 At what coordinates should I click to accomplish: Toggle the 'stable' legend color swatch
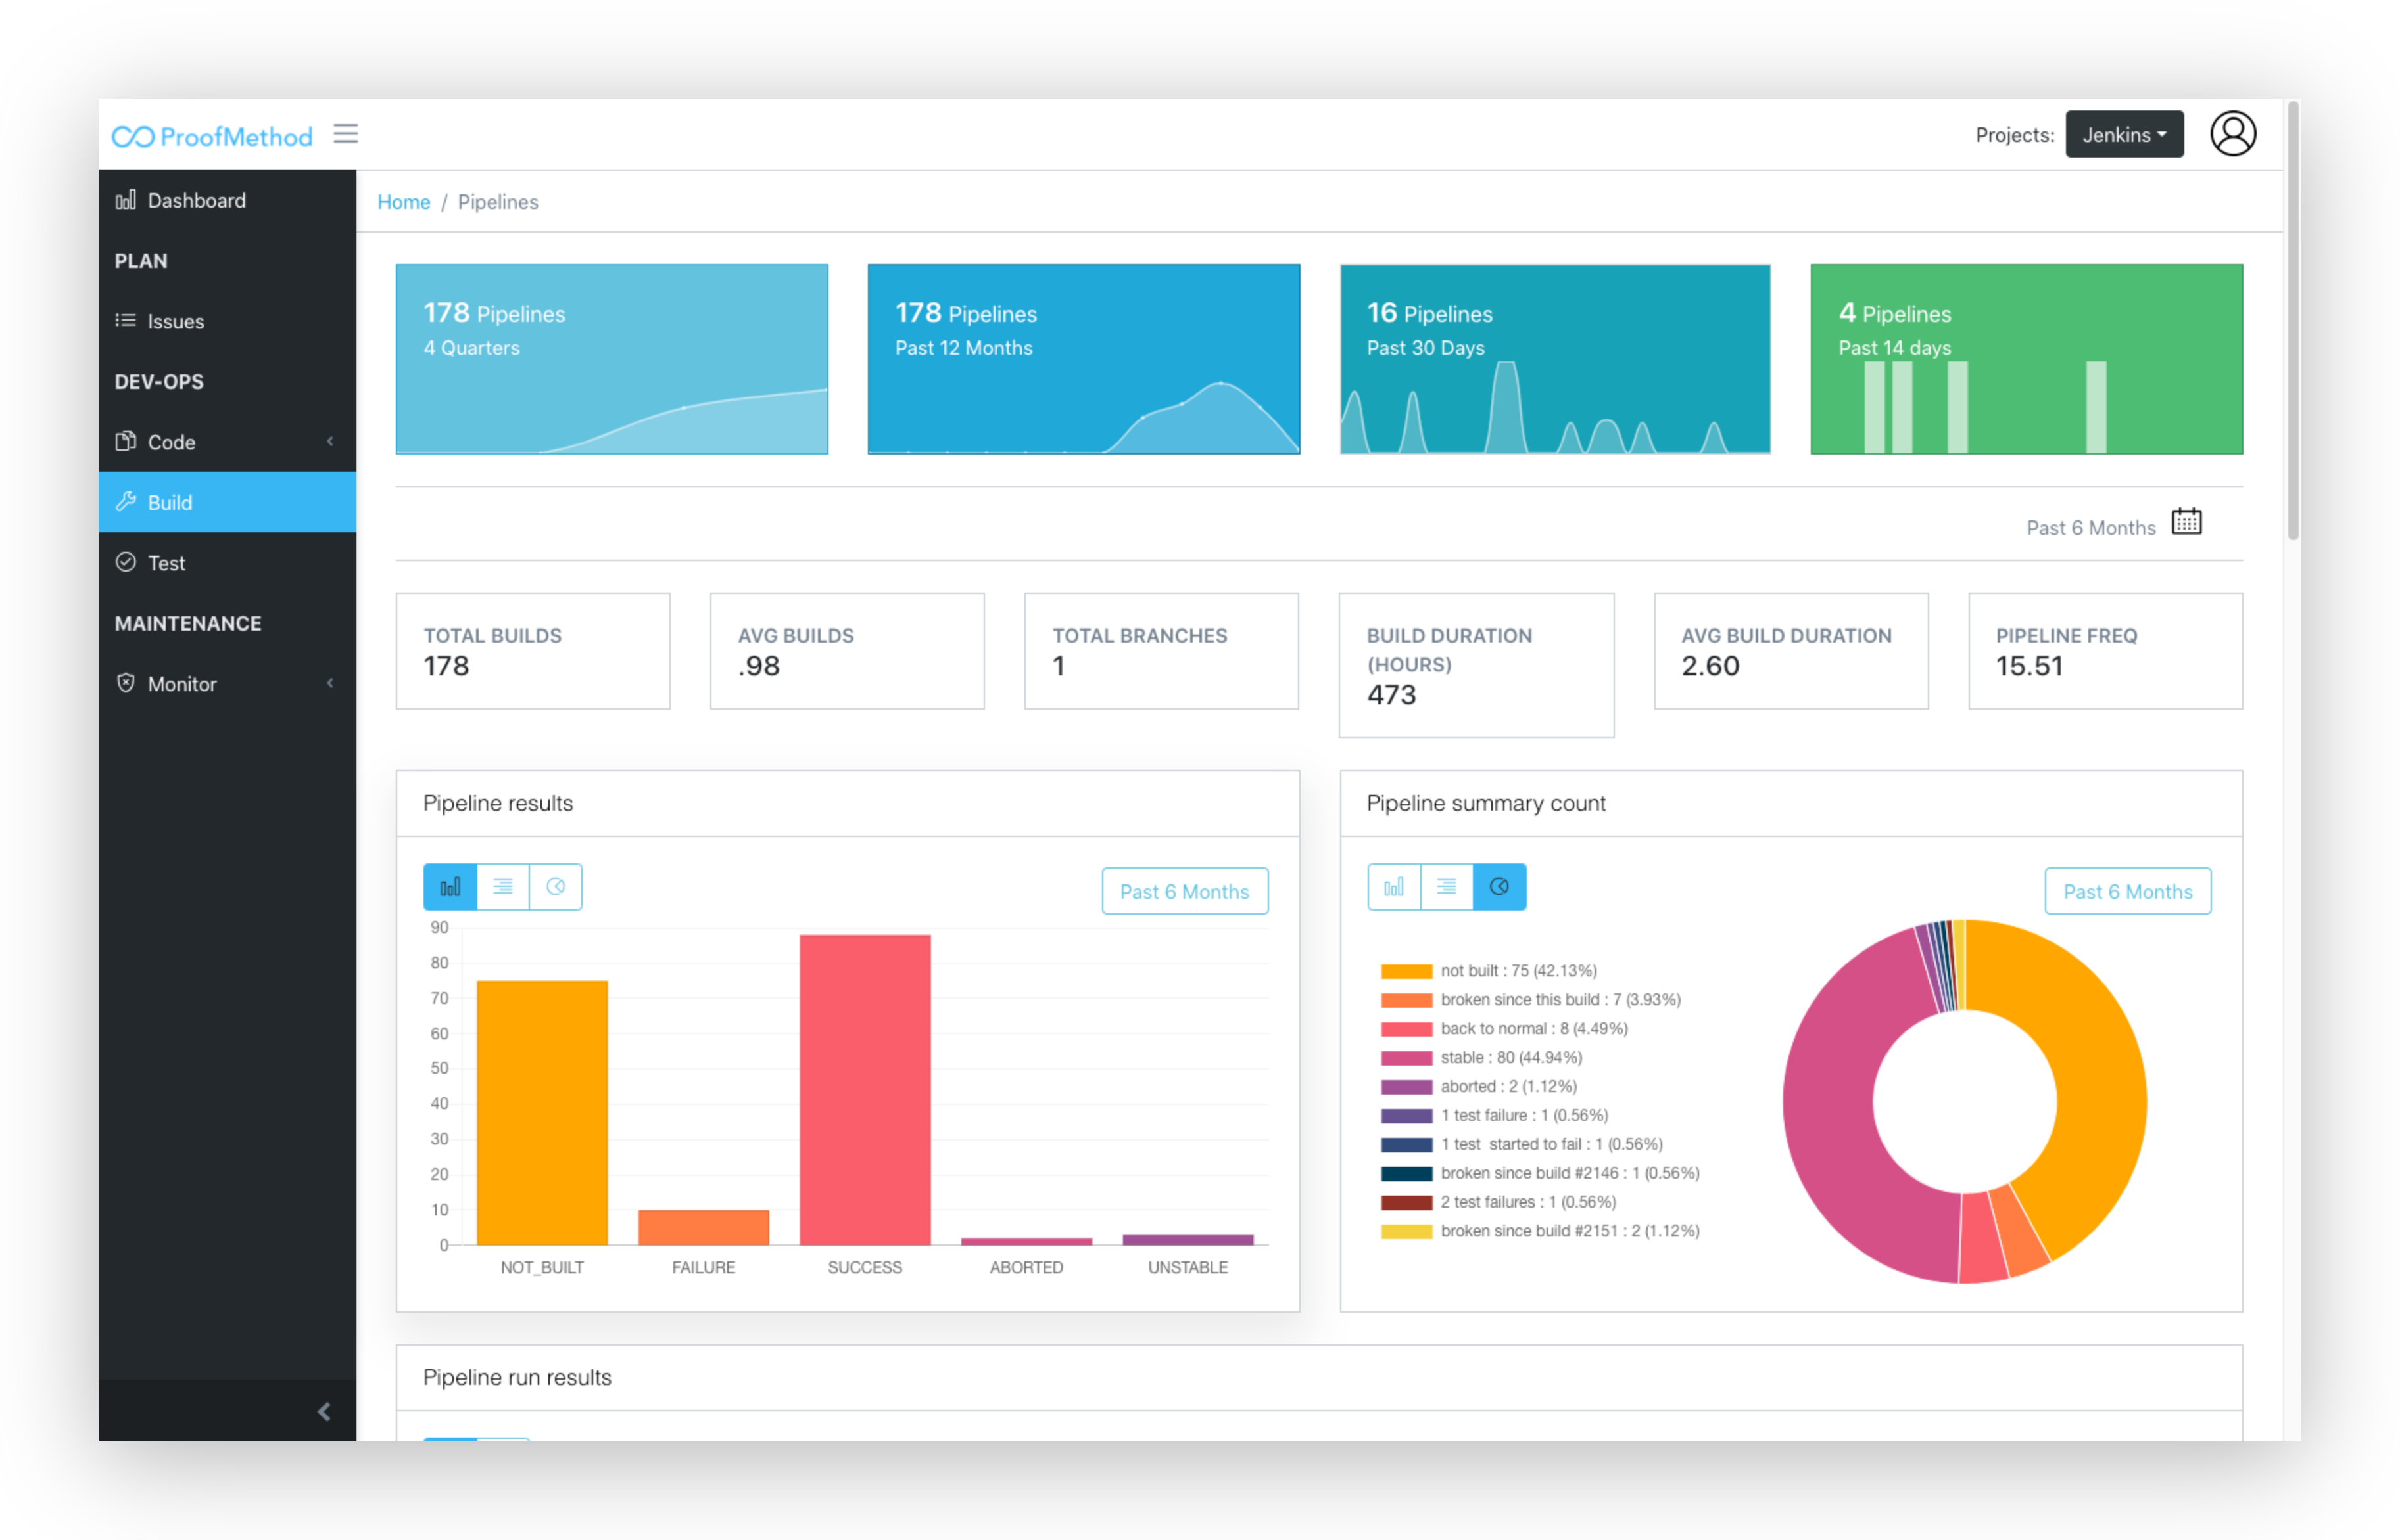(x=1405, y=1058)
